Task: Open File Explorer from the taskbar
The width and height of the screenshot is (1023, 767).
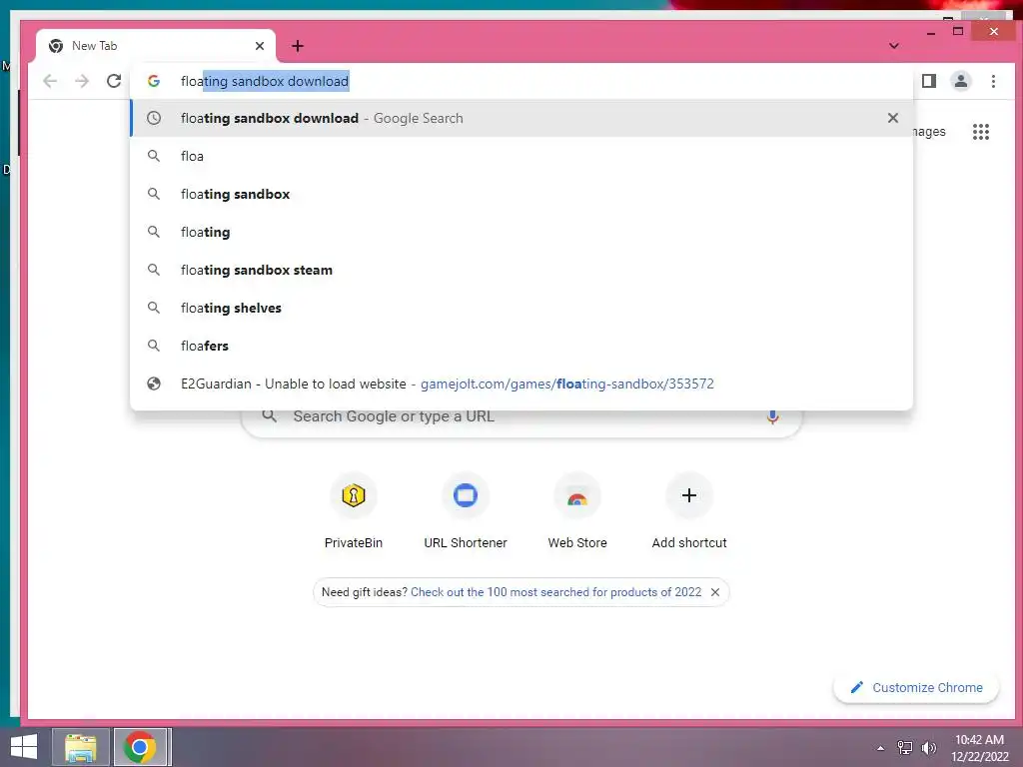Action: [x=80, y=747]
